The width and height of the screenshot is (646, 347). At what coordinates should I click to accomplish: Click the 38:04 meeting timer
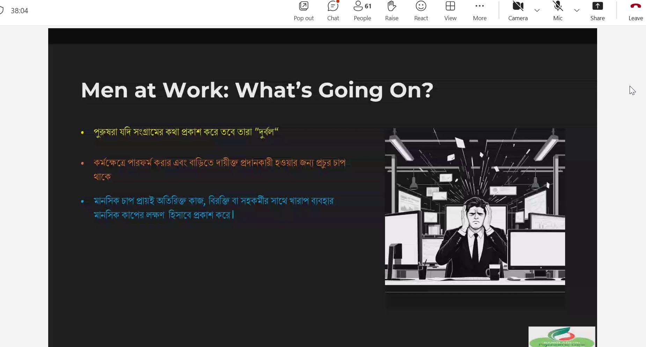tap(20, 11)
